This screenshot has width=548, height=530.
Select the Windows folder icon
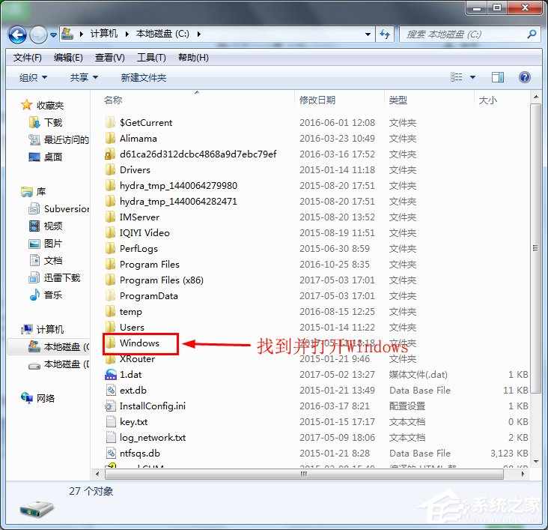(111, 343)
